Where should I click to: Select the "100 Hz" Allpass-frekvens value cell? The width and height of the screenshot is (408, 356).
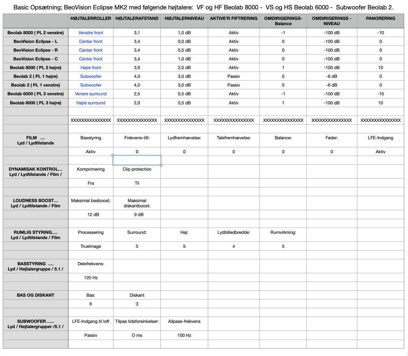(184, 335)
